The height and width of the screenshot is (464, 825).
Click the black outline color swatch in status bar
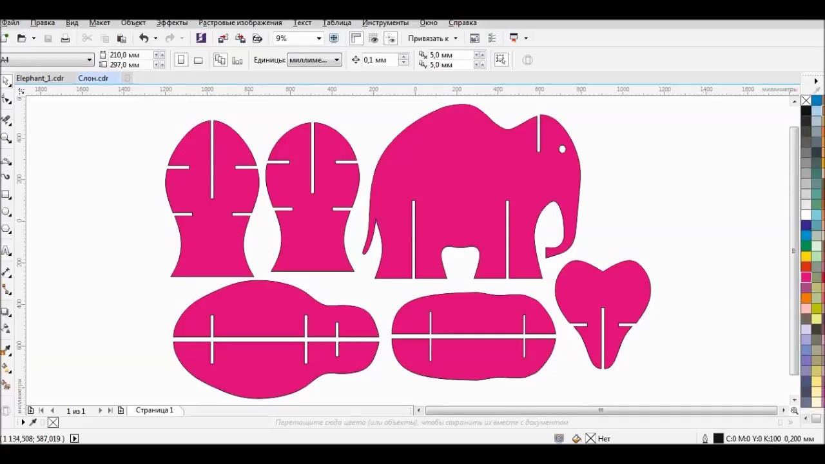pyautogui.click(x=719, y=438)
